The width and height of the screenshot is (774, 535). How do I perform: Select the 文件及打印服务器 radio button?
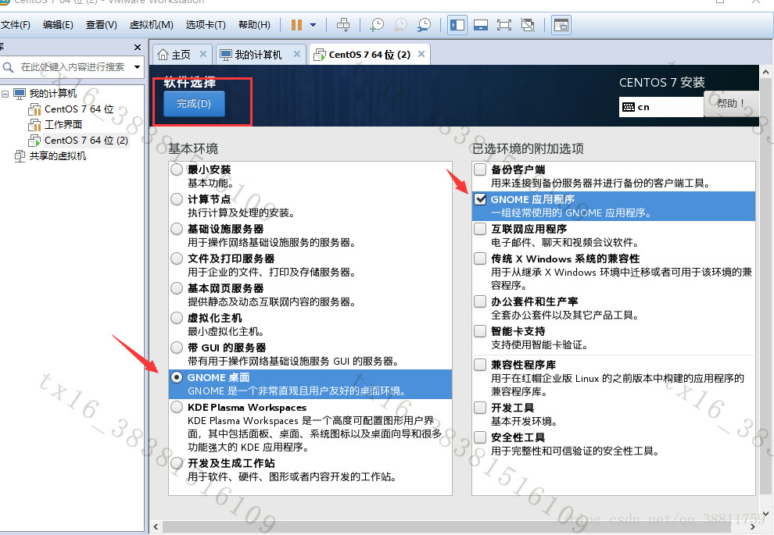177,259
